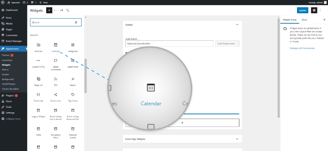Add the Categories widget block

[73, 47]
